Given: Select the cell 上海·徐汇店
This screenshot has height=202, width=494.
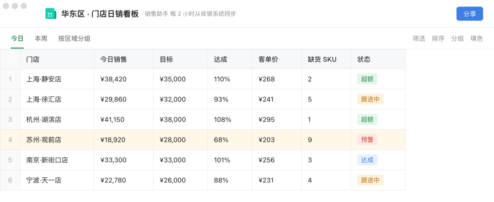Looking at the screenshot, I should [x=57, y=100].
